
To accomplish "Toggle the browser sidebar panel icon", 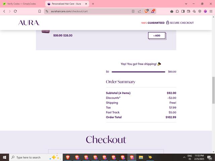I will pyautogui.click(x=183, y=11).
